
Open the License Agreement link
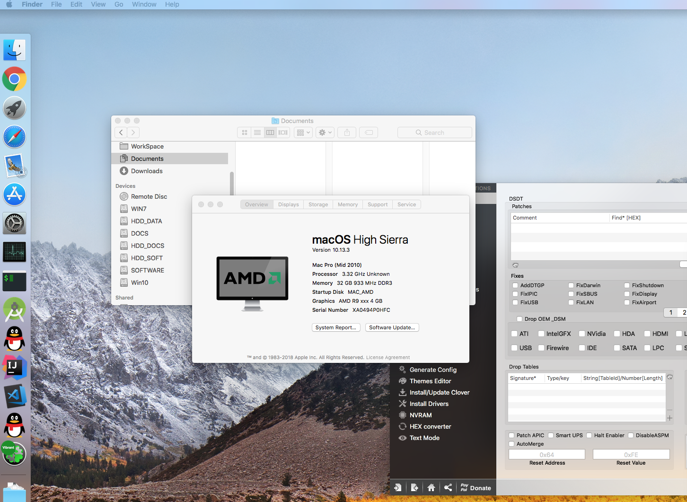point(388,357)
